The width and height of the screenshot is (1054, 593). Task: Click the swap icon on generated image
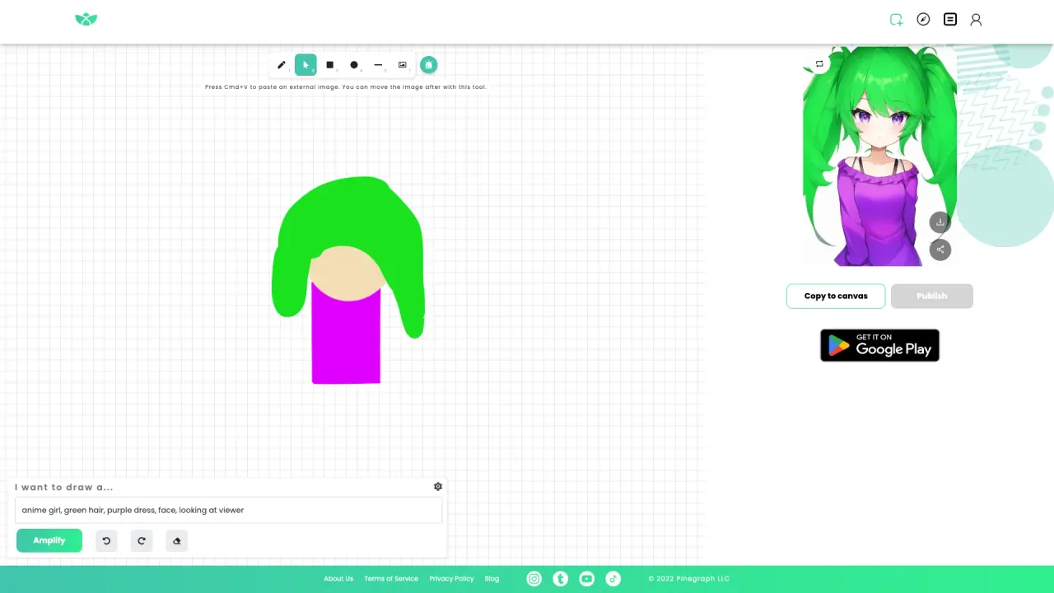click(x=819, y=63)
